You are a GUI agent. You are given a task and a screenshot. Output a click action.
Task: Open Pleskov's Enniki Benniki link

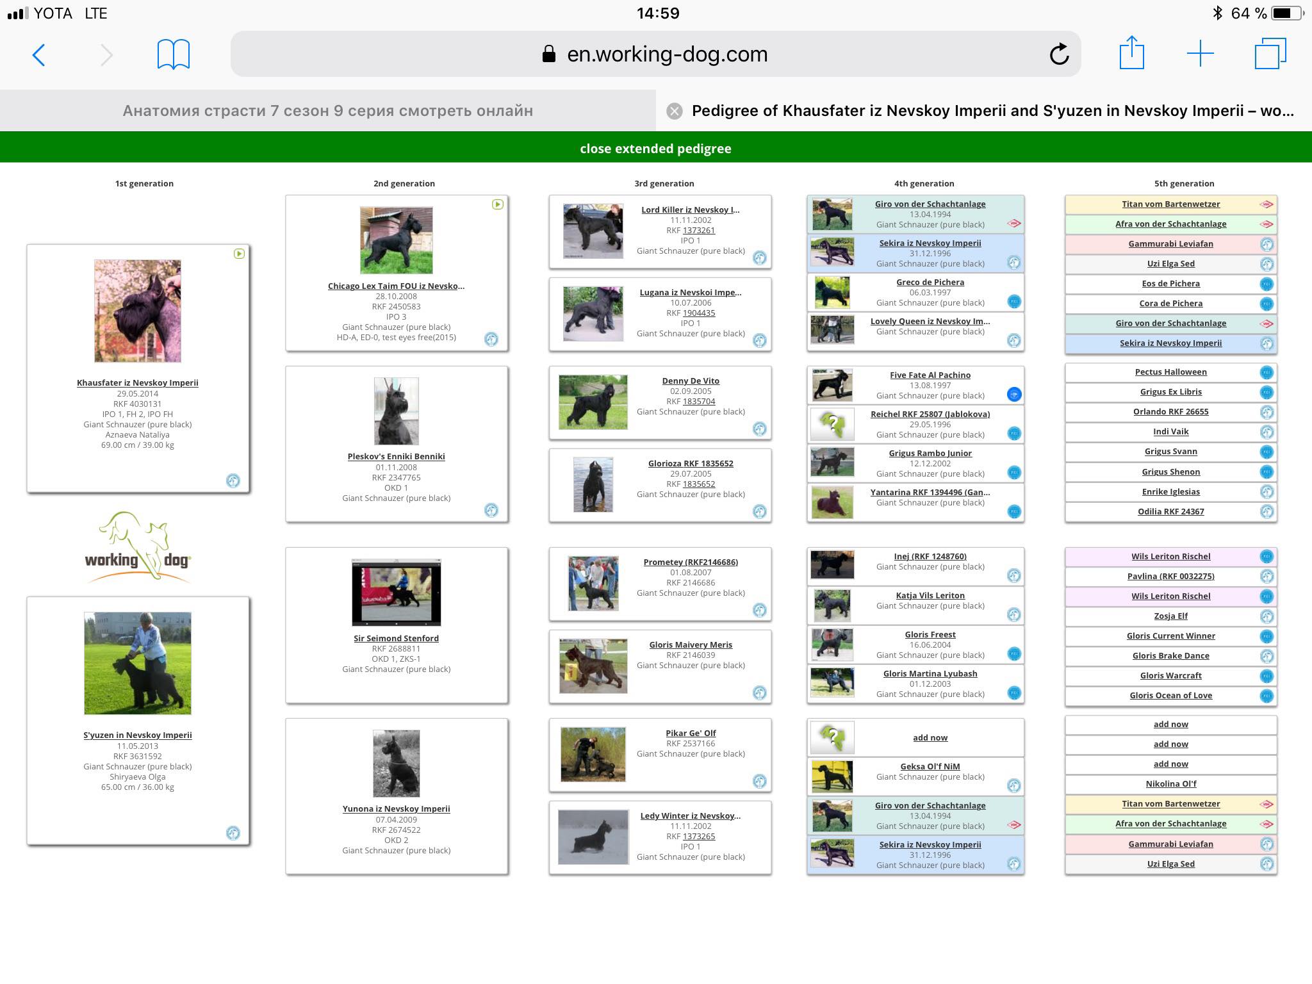[396, 456]
